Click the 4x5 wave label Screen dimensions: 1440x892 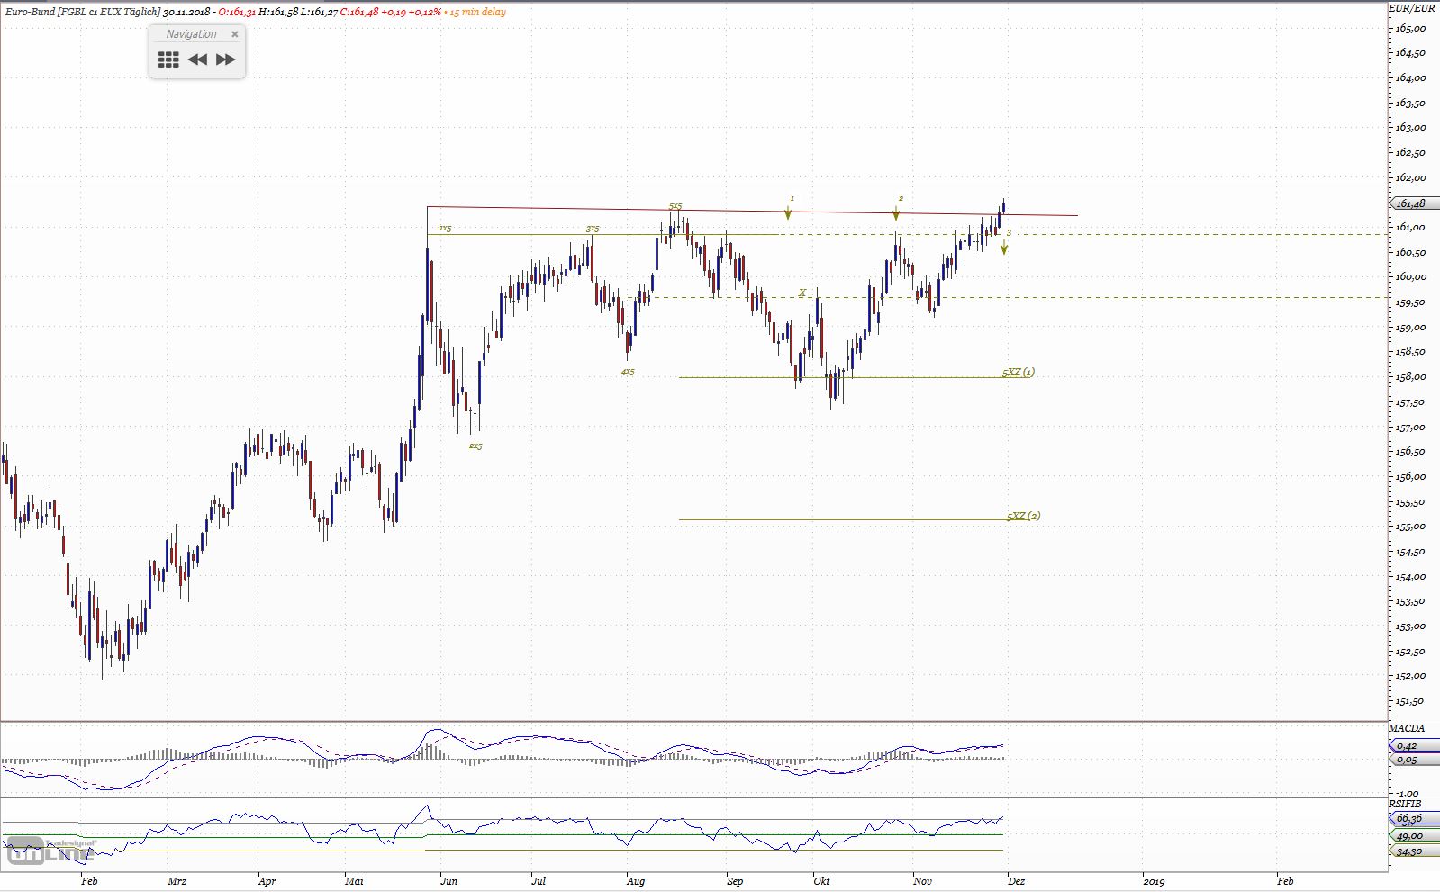(628, 371)
